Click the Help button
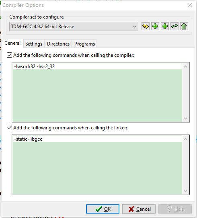Screen dimensions: 197x218 [x=175, y=209]
